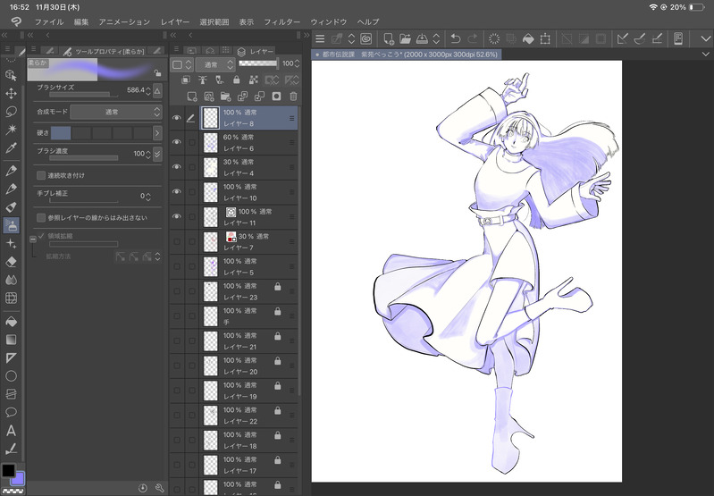This screenshot has height=496, width=714.
Task: Enable the 連続吹き付け checkbox
Action: click(41, 175)
